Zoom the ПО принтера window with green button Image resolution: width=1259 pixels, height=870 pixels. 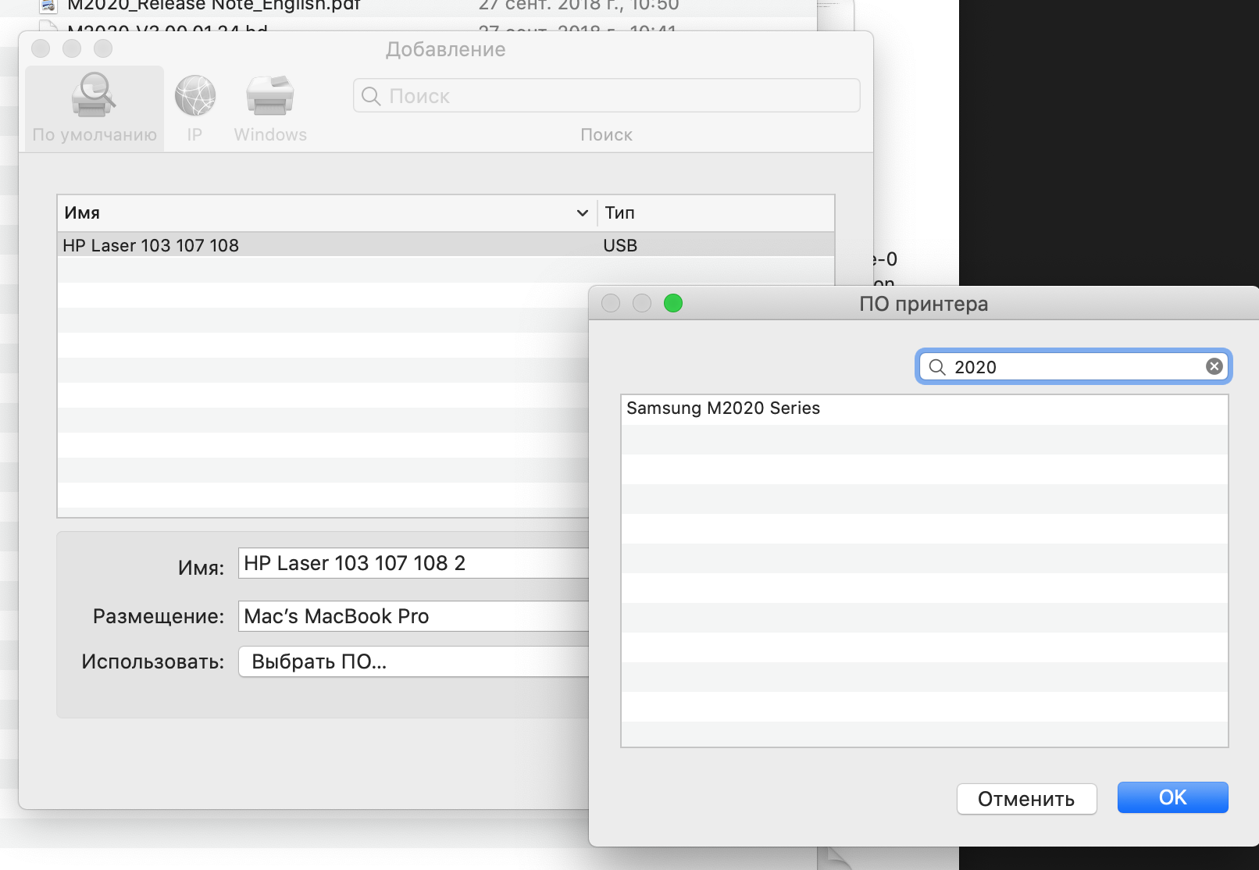click(x=672, y=303)
